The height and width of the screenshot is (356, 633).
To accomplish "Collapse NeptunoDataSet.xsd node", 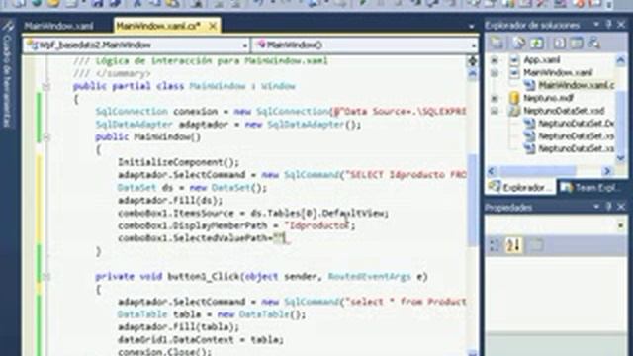I will click(x=495, y=111).
